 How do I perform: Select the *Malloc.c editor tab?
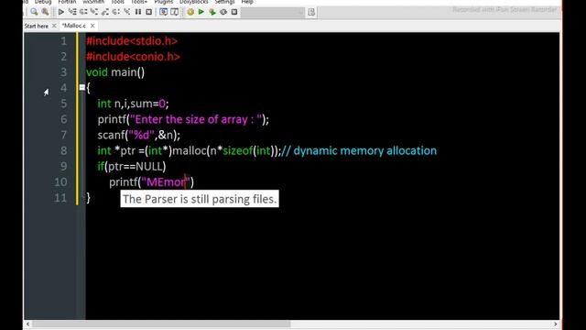click(x=74, y=26)
